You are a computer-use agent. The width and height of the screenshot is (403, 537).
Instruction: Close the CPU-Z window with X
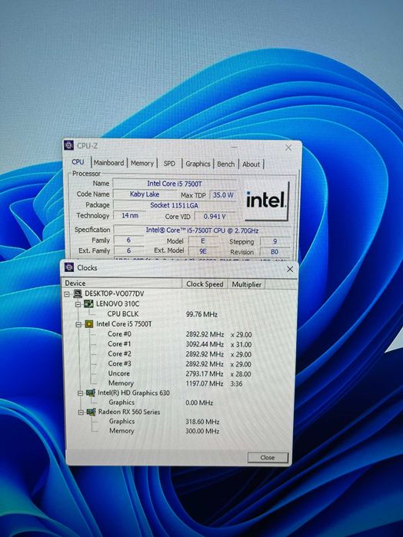click(288, 148)
